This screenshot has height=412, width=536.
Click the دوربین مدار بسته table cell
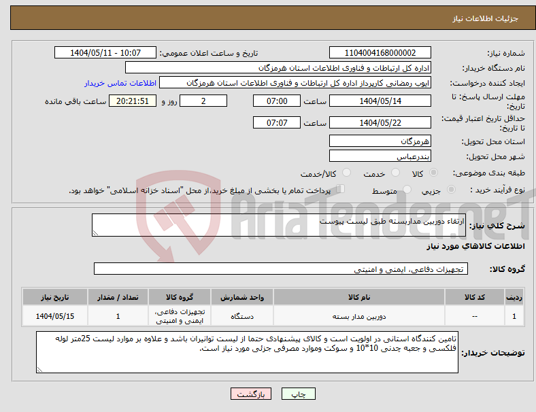tap(359, 316)
